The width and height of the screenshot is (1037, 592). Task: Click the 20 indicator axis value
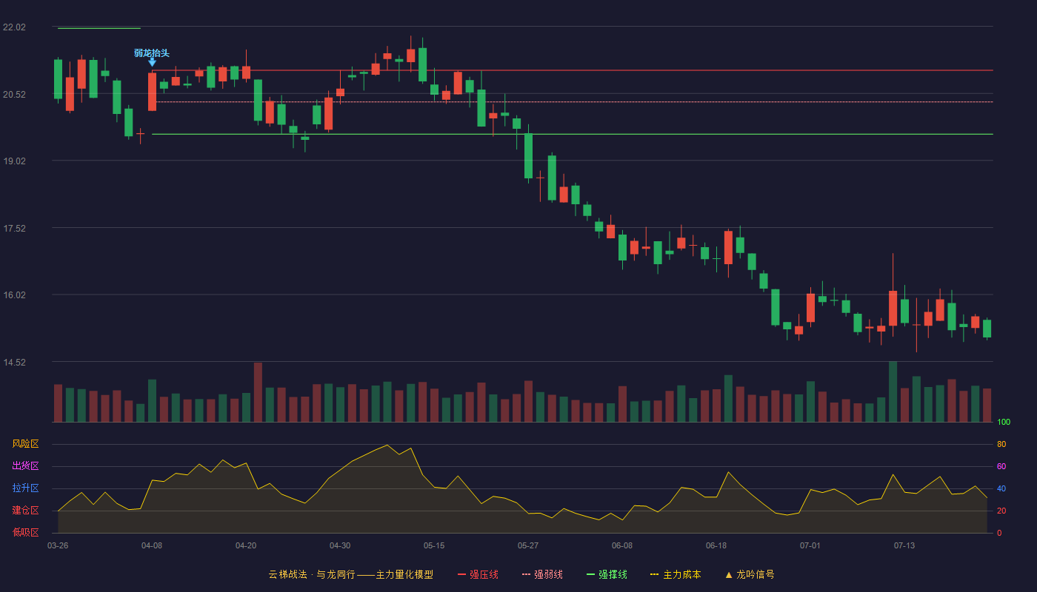[x=1001, y=511]
